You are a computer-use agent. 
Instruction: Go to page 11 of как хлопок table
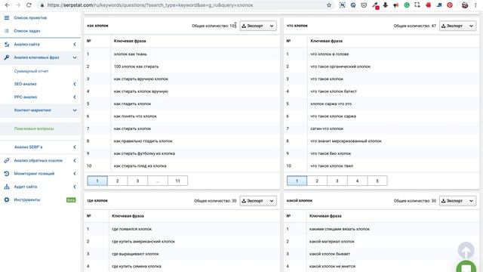pos(178,181)
